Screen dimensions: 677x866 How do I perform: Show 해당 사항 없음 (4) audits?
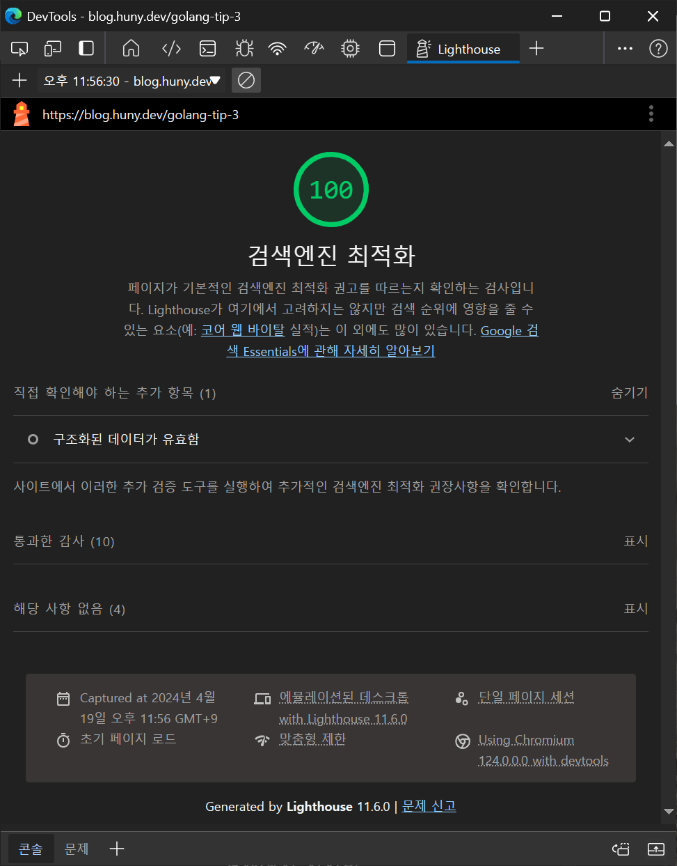[x=330, y=609]
